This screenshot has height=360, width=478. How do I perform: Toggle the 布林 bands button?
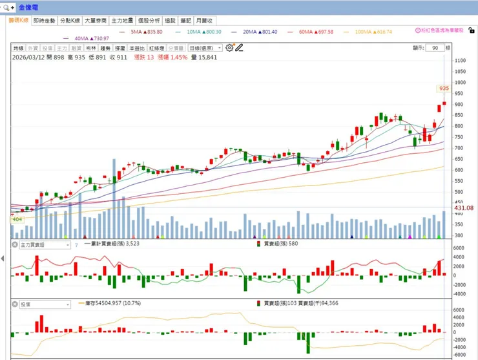91,48
